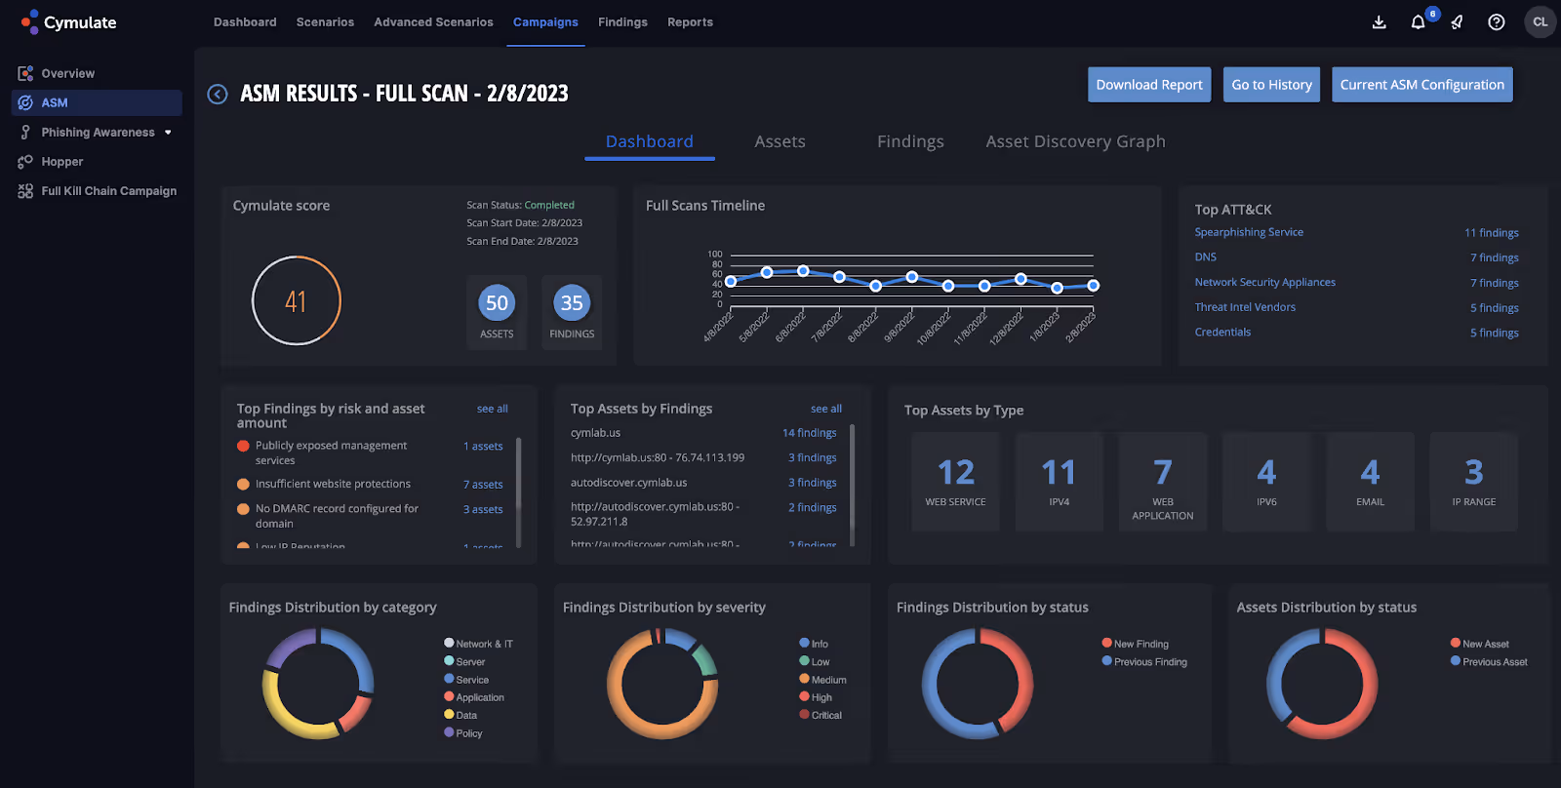The image size is (1561, 788).
Task: Open the Dashboard top menu
Action: pyautogui.click(x=245, y=21)
